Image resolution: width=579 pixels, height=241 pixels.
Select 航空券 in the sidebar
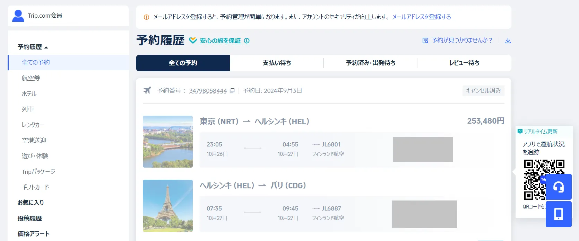click(31, 78)
